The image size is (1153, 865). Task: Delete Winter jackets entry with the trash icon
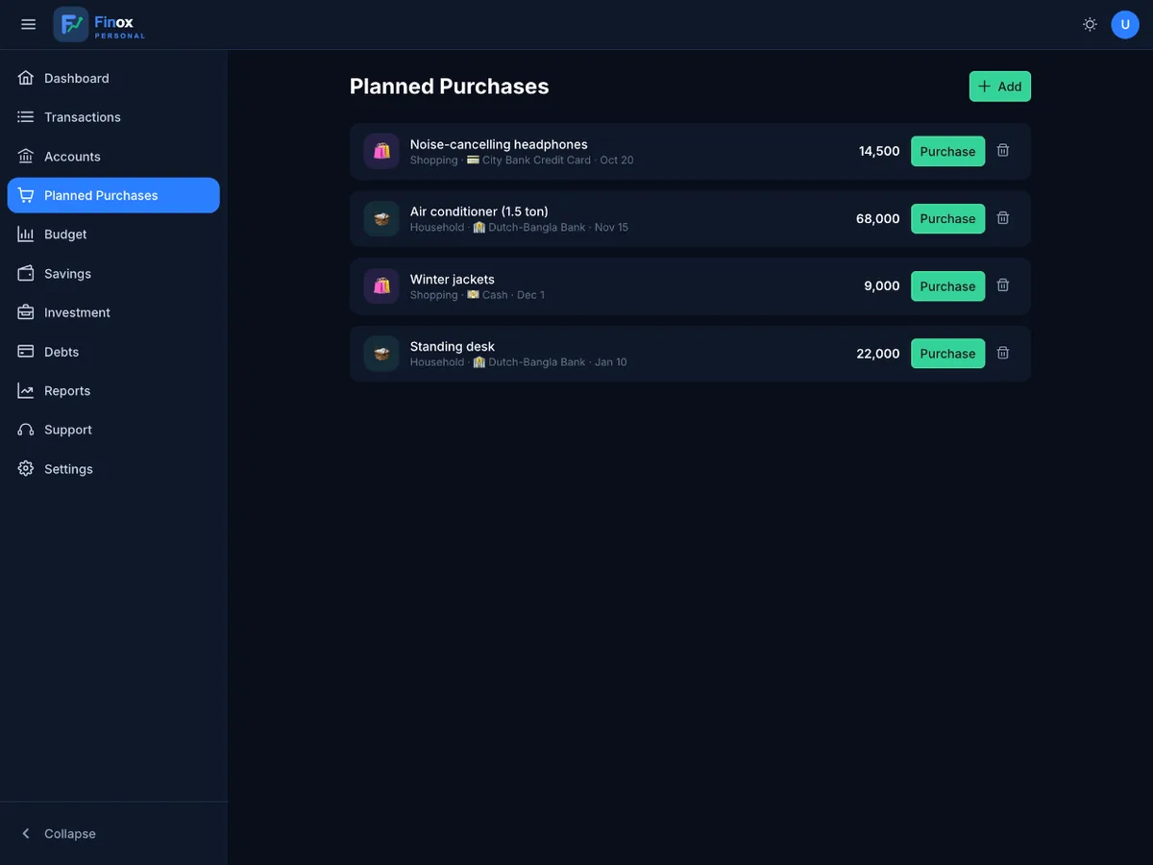1003,285
